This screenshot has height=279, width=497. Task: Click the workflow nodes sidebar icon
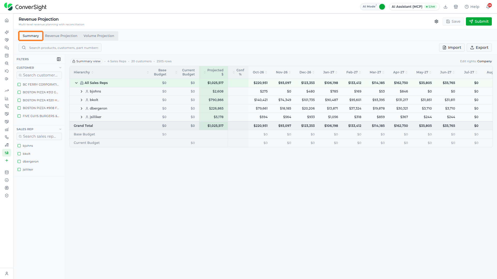(x=7, y=137)
